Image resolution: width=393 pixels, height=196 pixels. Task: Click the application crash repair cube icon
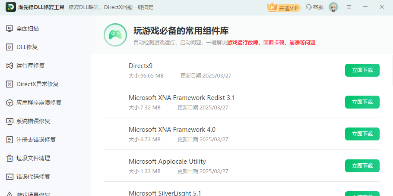(9, 103)
